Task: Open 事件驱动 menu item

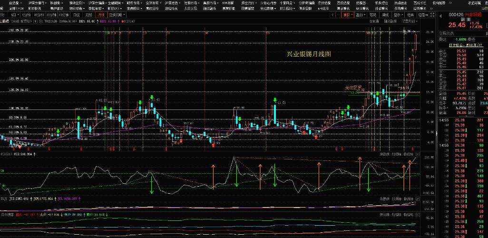Action: (57, 9)
